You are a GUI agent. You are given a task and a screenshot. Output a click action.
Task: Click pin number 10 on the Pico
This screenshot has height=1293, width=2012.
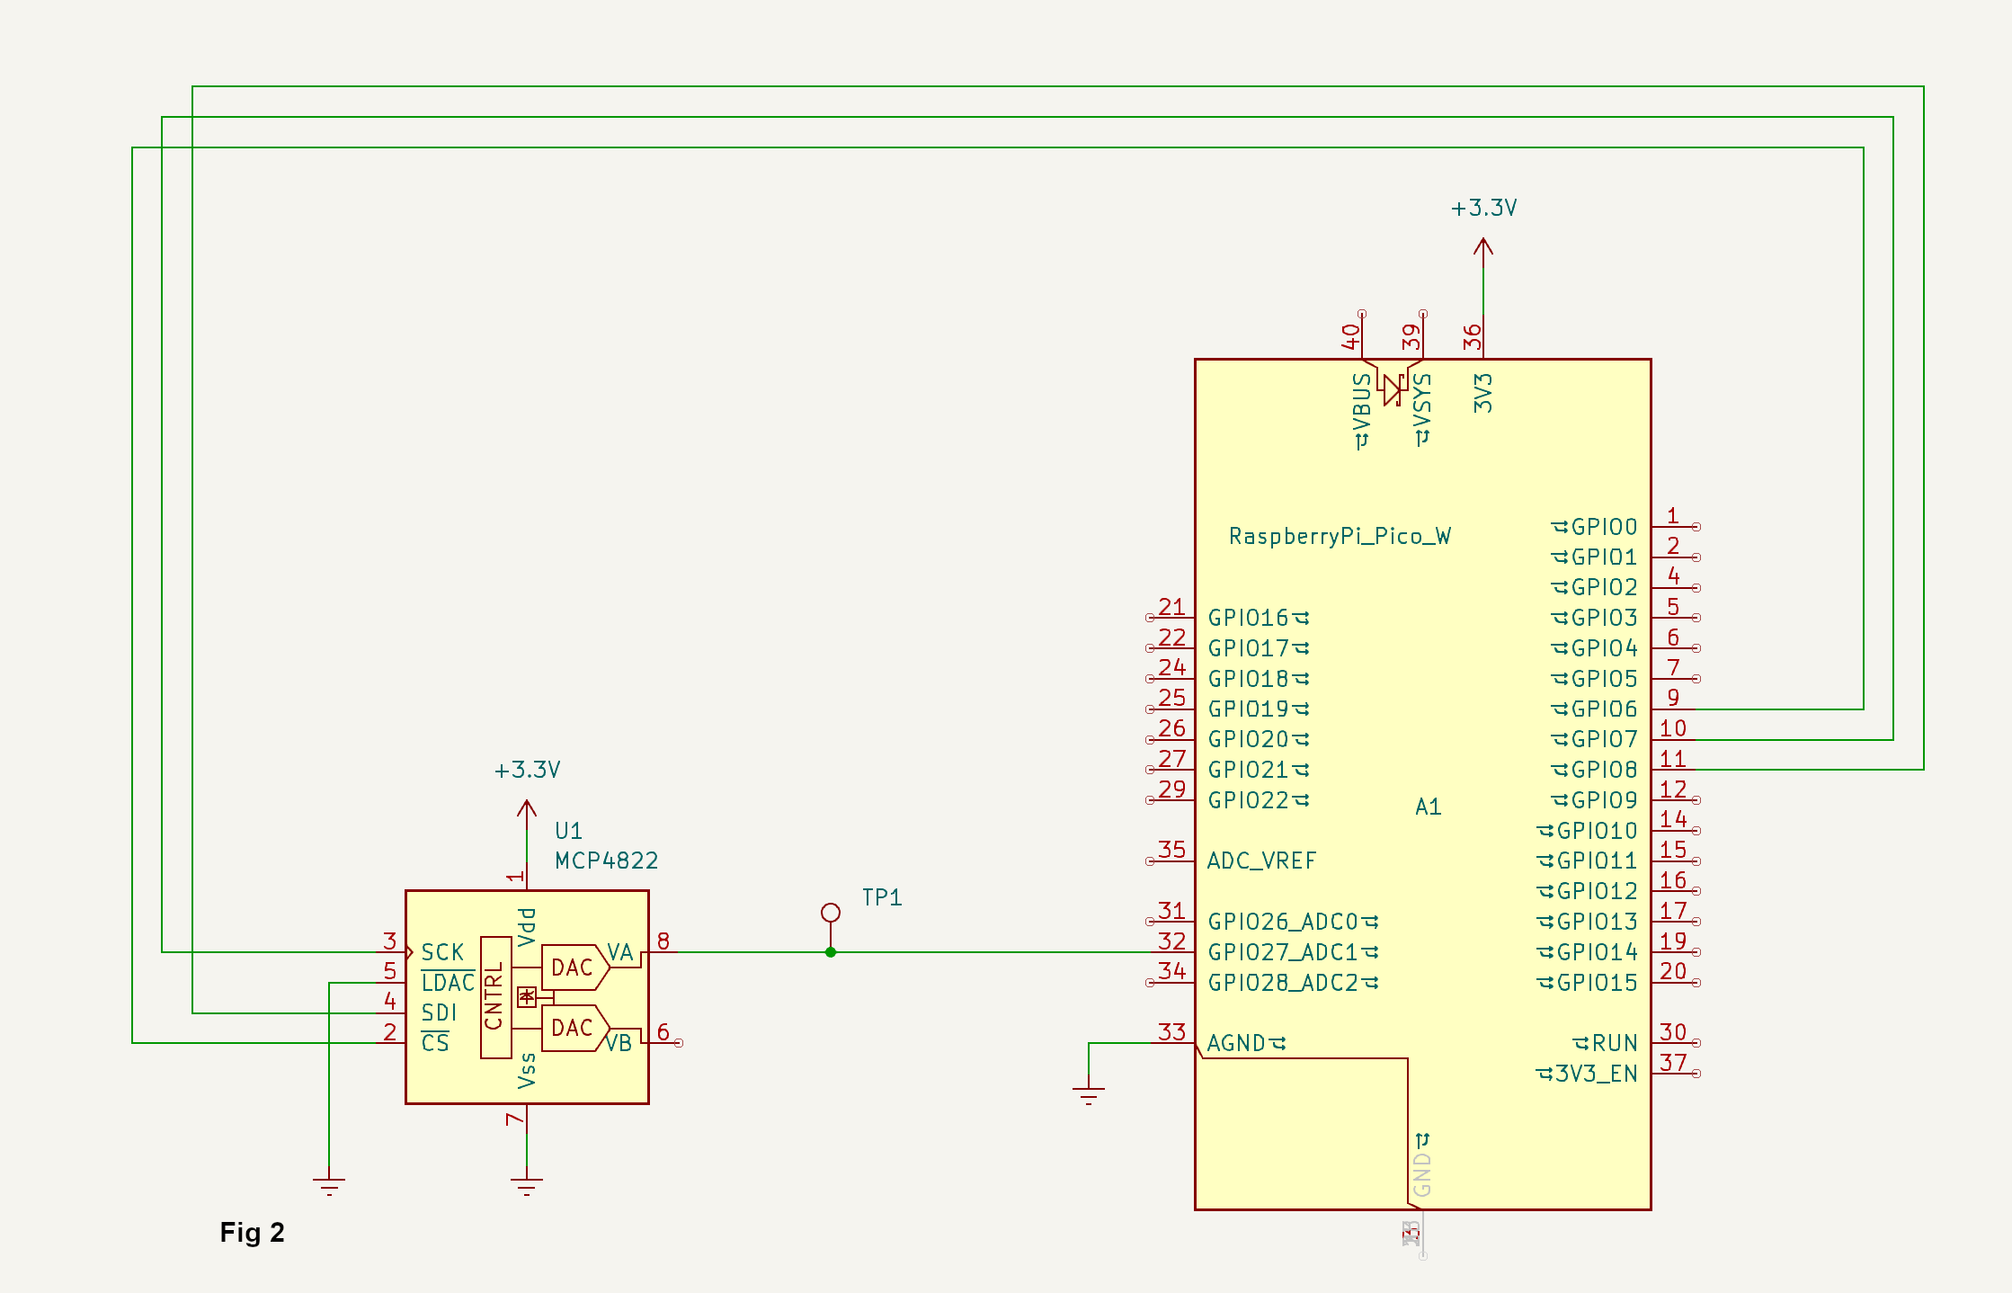1673,727
